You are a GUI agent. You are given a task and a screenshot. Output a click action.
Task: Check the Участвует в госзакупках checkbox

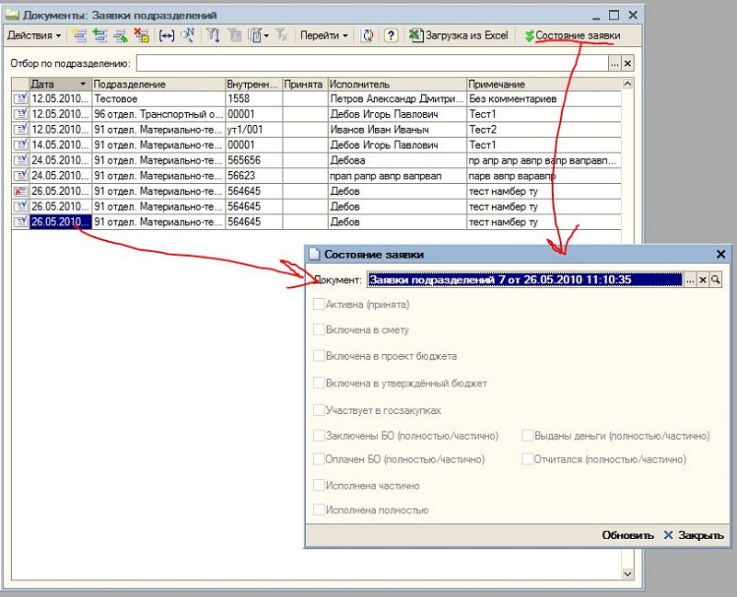[319, 409]
